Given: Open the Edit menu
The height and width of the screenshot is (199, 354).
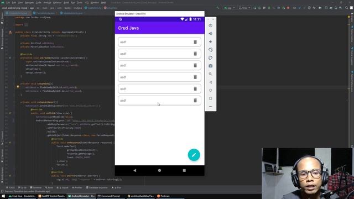Looking at the screenshot, I should point(14,3).
